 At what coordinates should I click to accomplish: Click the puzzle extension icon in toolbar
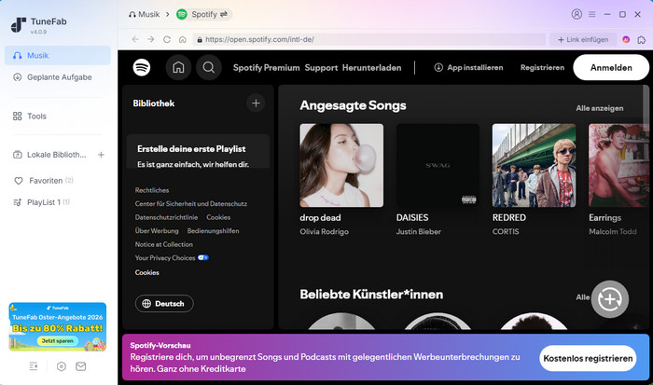[642, 39]
